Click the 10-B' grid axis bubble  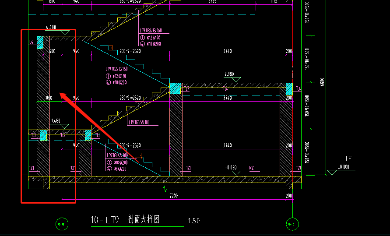click(x=62, y=224)
